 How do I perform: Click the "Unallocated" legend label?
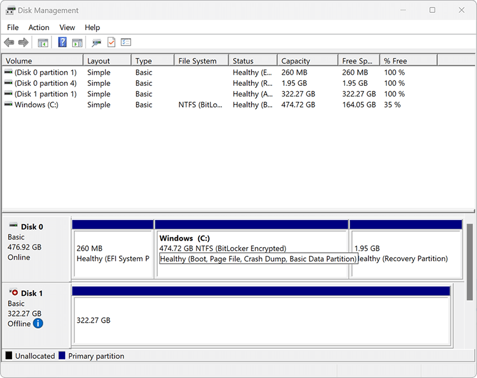(x=35, y=356)
